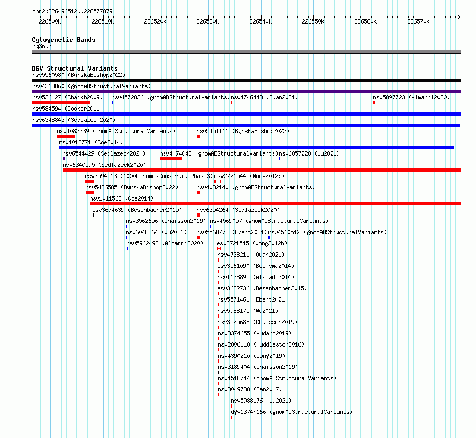The height and width of the screenshot is (438, 476).
Task: Select the black nsv5560580 variant bar
Action: (246, 80)
